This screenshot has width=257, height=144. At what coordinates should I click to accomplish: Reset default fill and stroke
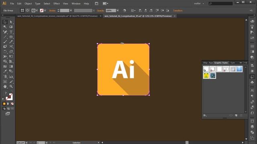[x=3, y=99]
